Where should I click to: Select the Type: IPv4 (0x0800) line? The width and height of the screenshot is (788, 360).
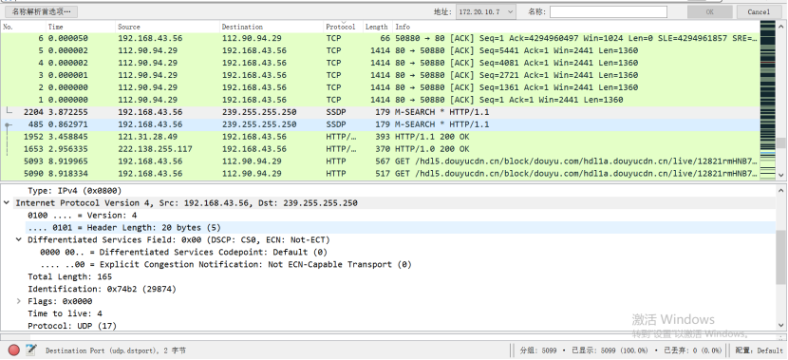pyautogui.click(x=74, y=191)
